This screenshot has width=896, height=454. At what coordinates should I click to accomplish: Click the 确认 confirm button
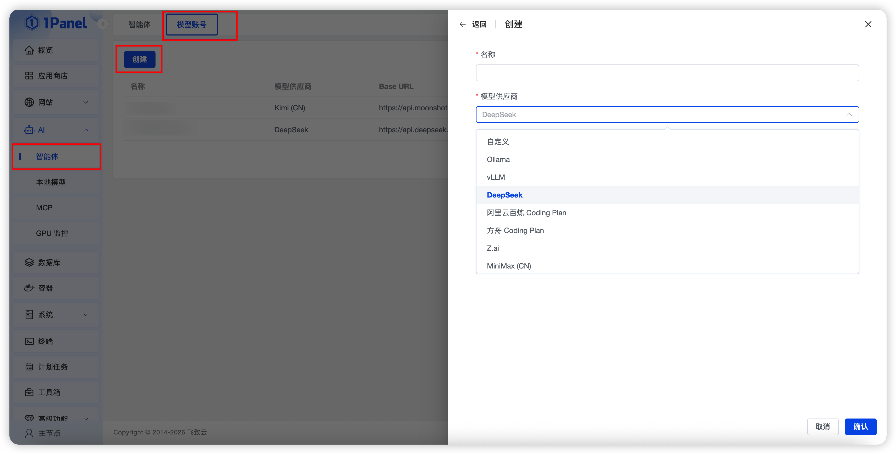860,427
